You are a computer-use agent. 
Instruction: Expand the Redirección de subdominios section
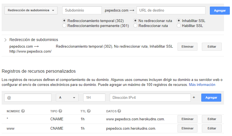coord(6,40)
